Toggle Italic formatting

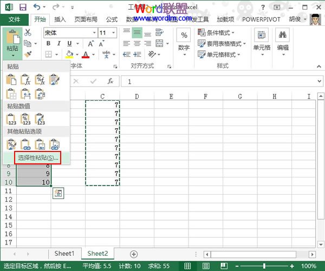pos(59,43)
